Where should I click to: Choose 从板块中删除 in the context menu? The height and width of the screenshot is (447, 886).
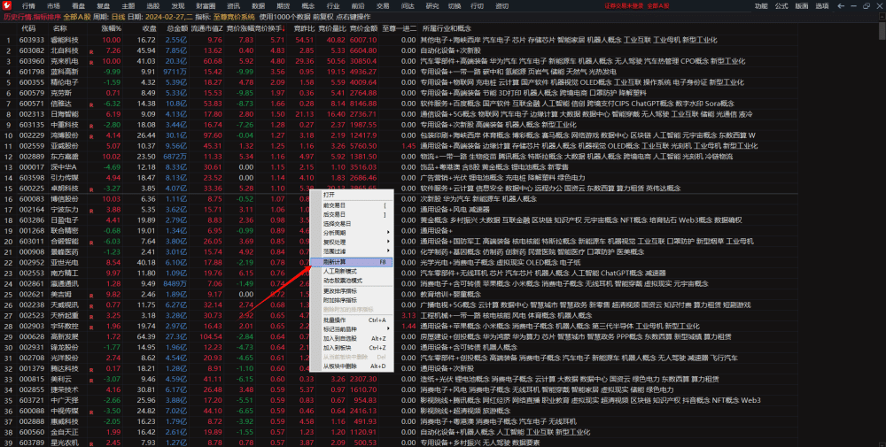pos(352,366)
